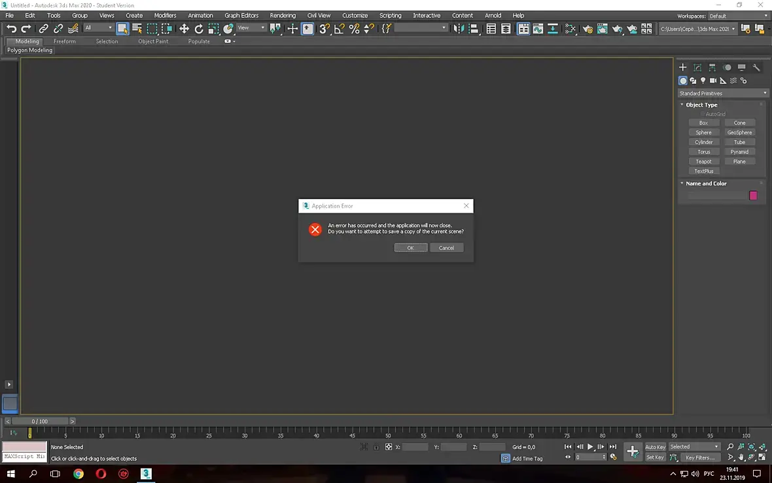Viewport: 772px width, 483px height.
Task: Choose the Rectangular Selection Region tool
Action: pyautogui.click(x=152, y=29)
